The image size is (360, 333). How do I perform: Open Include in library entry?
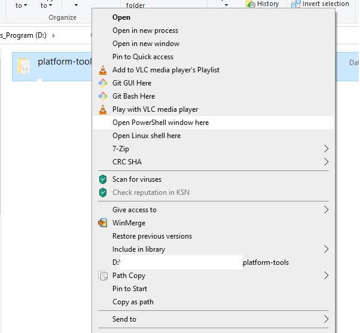pyautogui.click(x=213, y=249)
